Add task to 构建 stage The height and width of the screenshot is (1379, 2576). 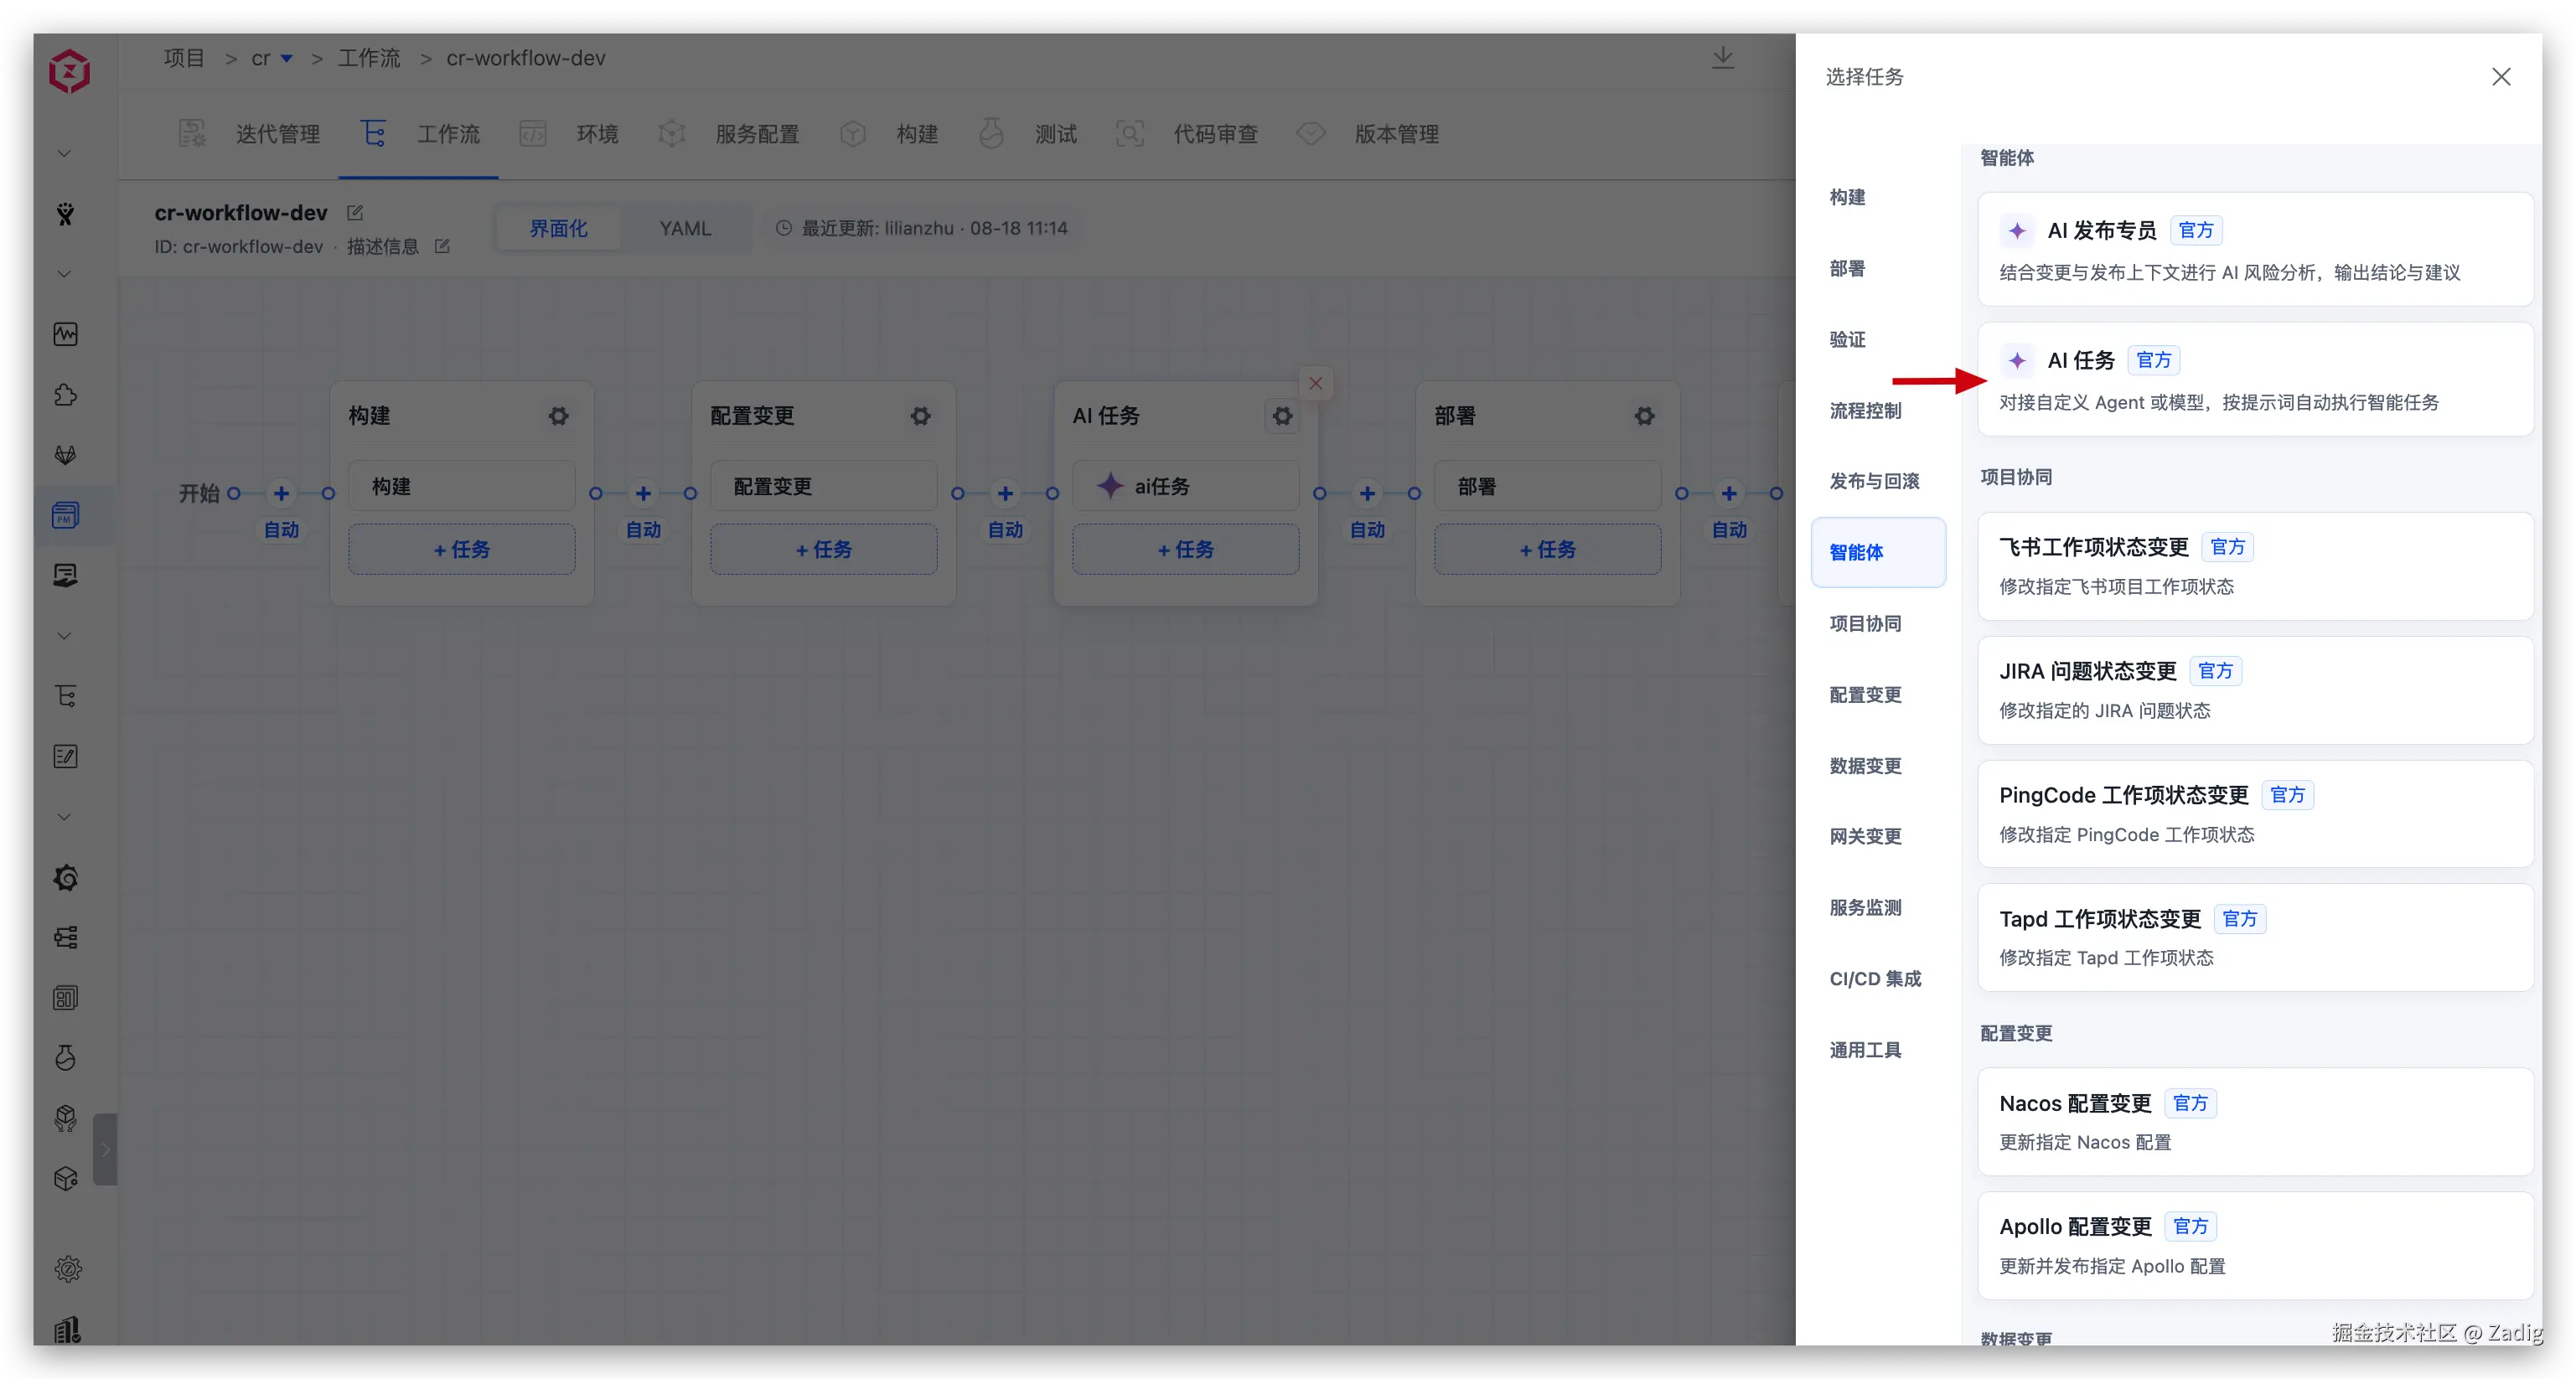tap(461, 549)
